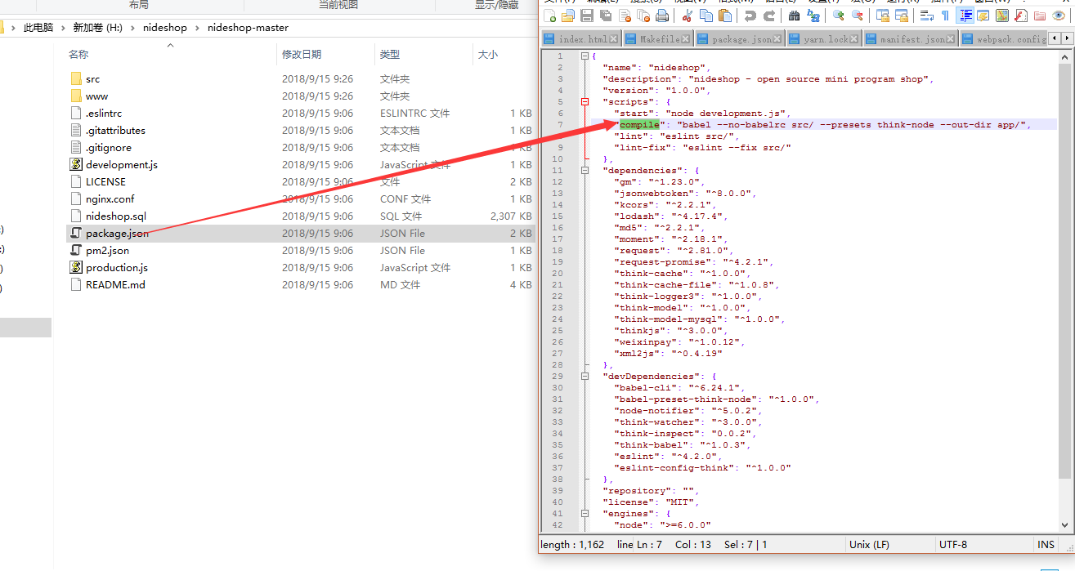The height and width of the screenshot is (571, 1075).
Task: Switch to the package.json tab
Action: click(x=741, y=38)
